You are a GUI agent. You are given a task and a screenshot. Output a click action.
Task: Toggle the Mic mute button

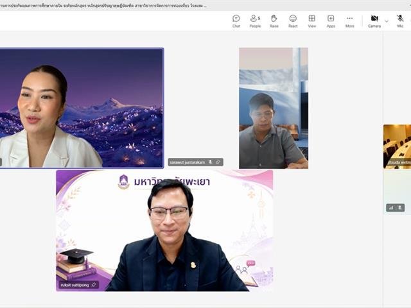click(400, 21)
